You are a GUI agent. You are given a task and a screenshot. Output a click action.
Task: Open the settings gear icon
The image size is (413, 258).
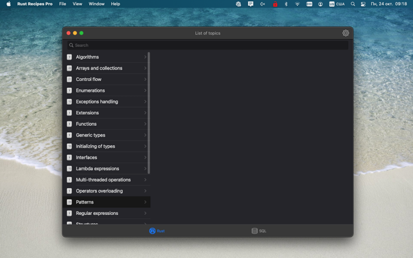(346, 33)
